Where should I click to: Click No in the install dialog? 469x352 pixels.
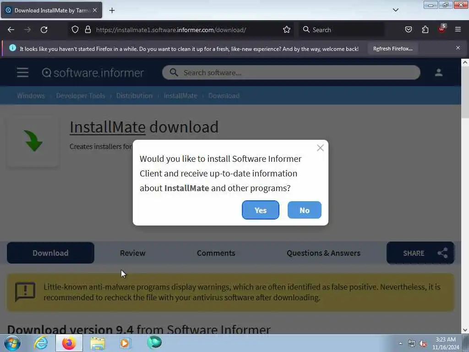[x=304, y=210]
